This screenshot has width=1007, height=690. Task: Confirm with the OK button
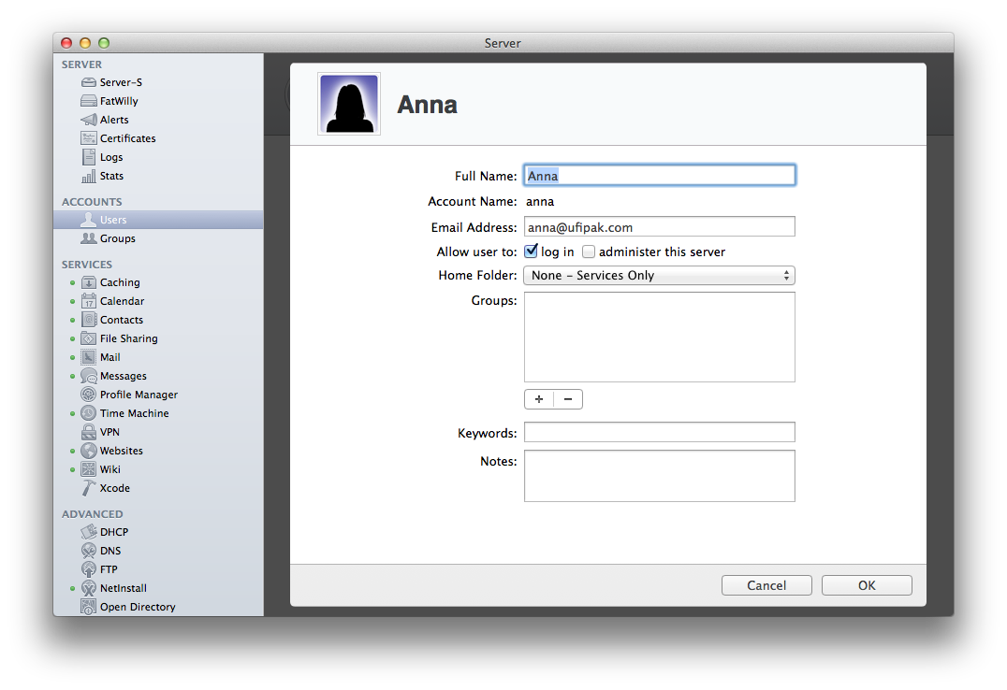867,585
